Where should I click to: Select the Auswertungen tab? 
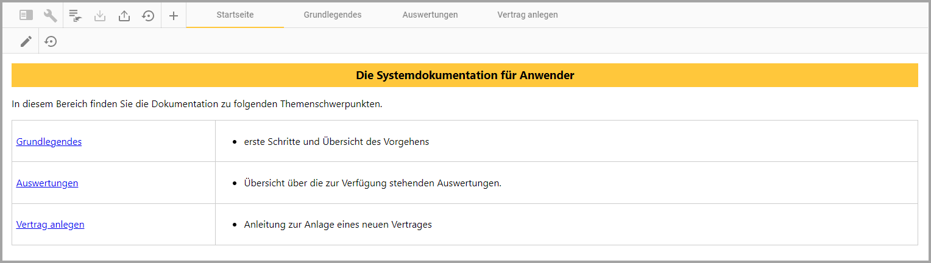(x=430, y=15)
